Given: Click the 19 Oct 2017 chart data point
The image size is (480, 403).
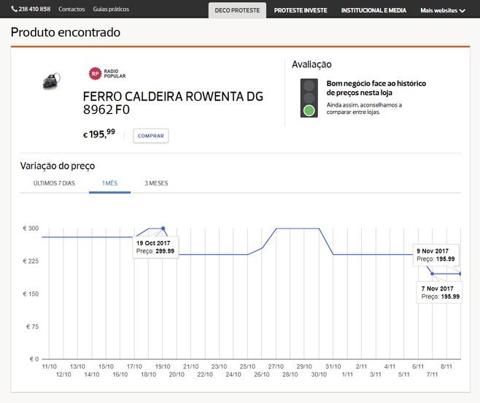Looking at the screenshot, I should 163,229.
